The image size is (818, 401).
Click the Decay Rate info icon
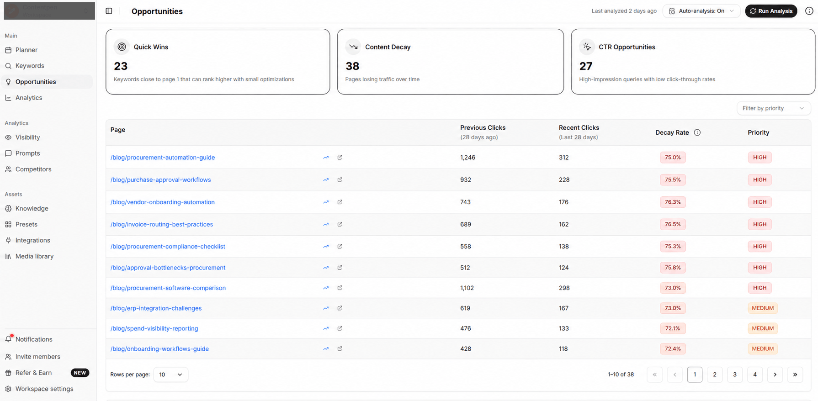pos(697,132)
